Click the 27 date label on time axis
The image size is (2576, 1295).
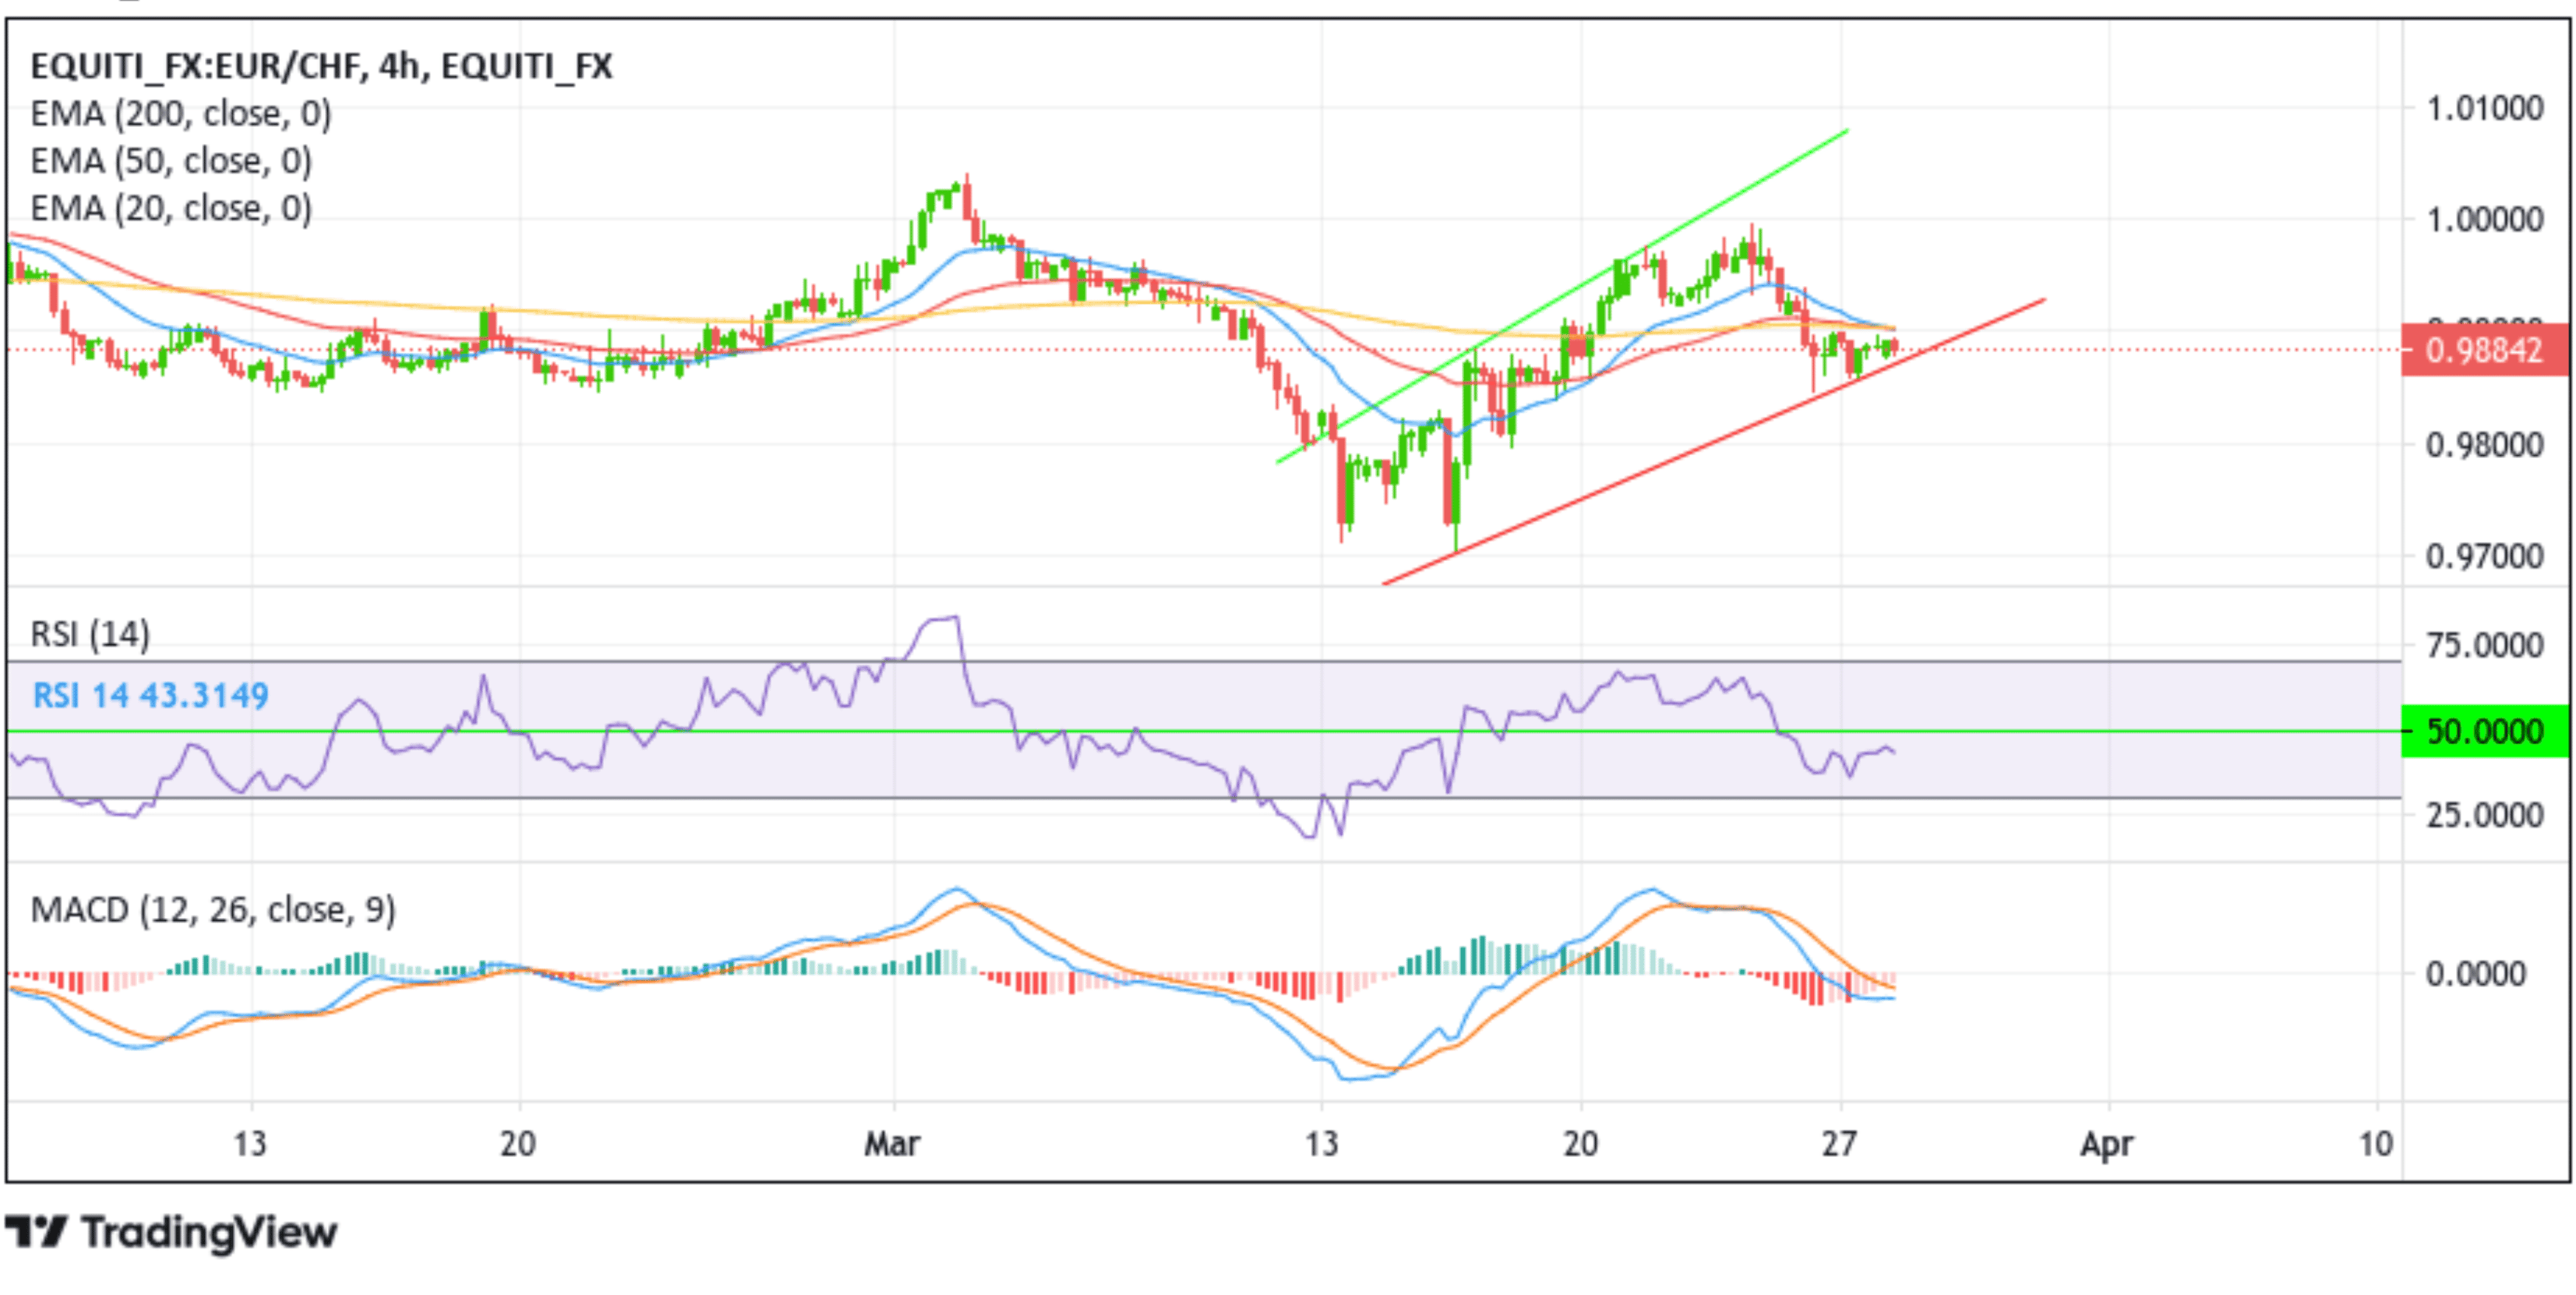click(x=1839, y=1143)
